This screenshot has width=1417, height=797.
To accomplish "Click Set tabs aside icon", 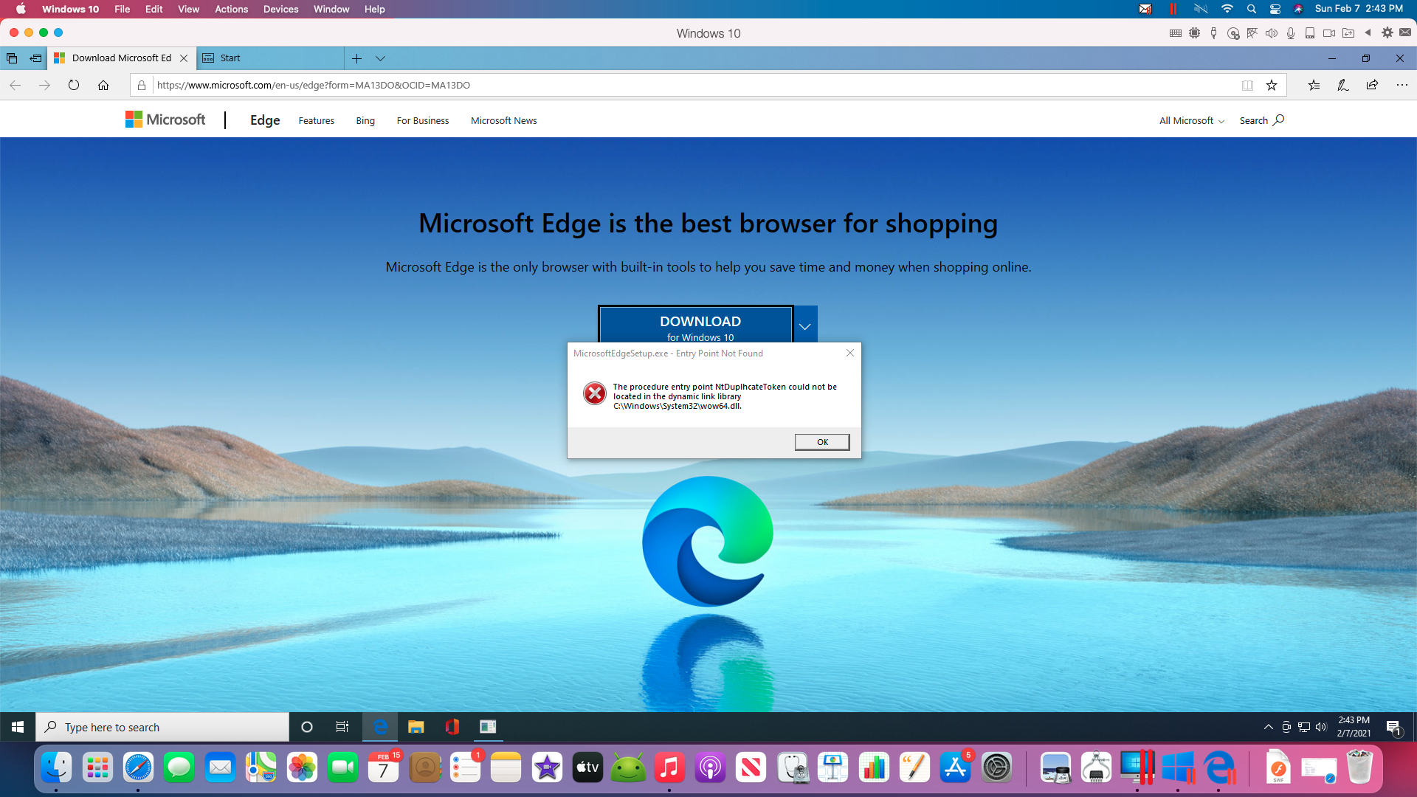I will point(35,58).
